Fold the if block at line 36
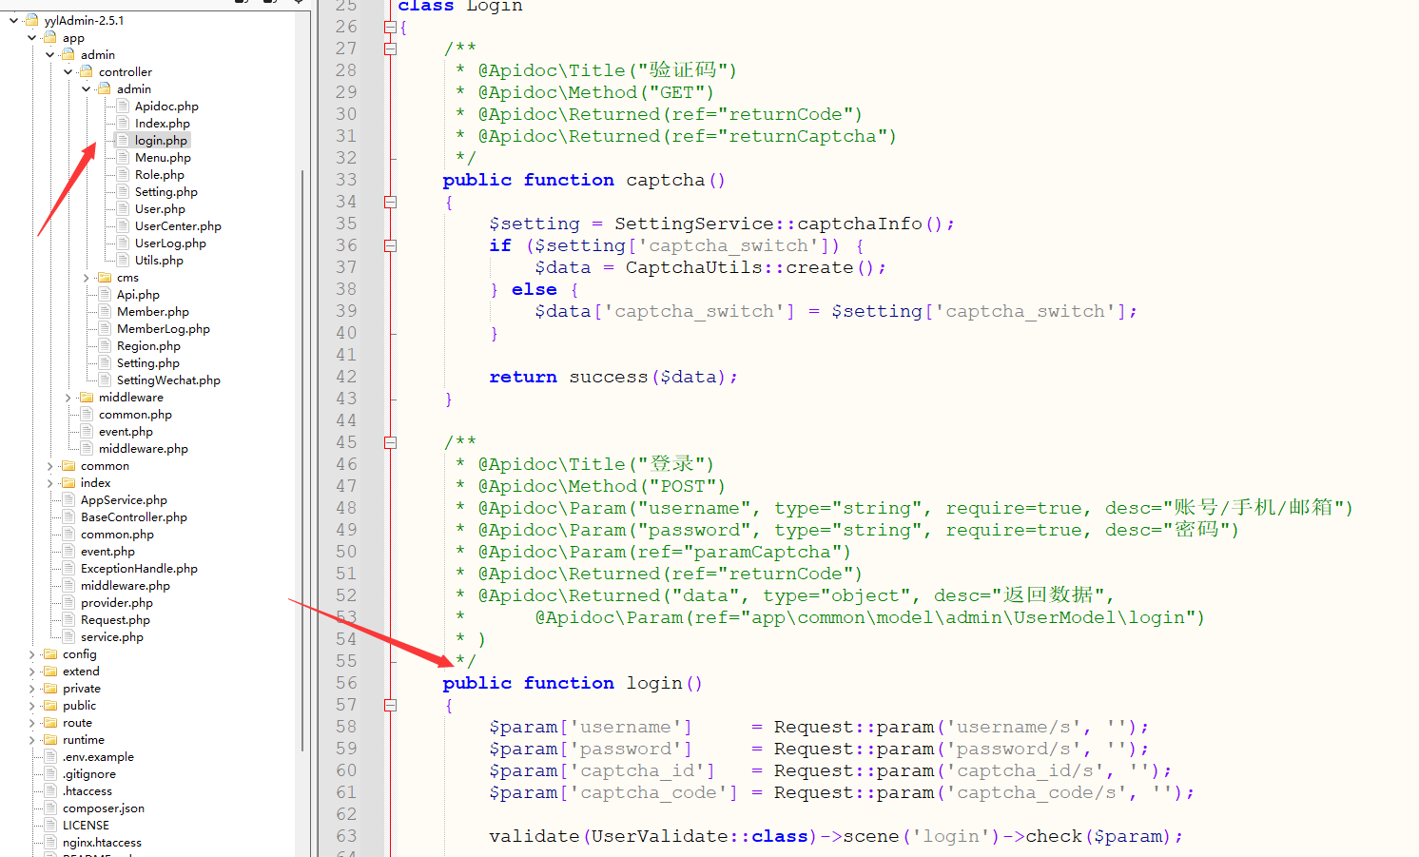The image size is (1419, 857). point(390,245)
